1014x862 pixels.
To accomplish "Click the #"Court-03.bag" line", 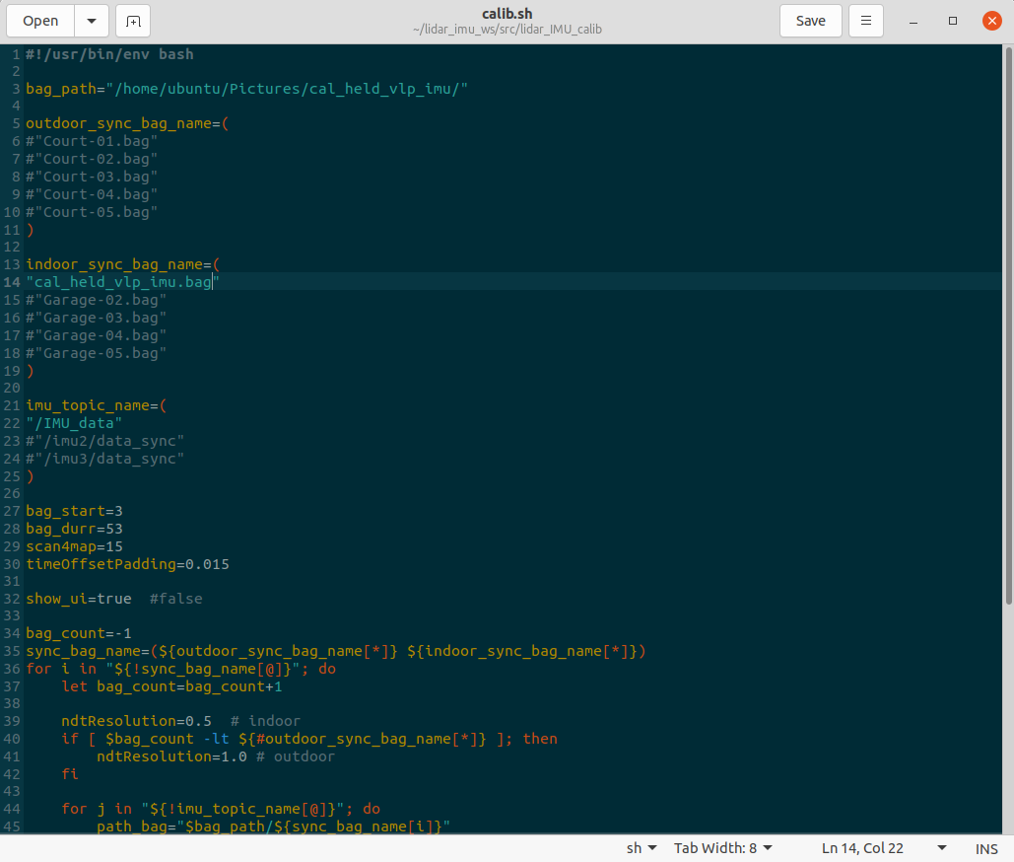I will pos(92,177).
